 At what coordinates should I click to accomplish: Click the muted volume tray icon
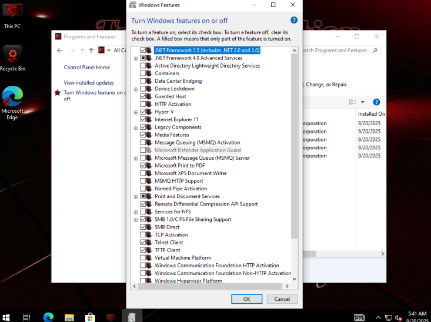[398, 318]
